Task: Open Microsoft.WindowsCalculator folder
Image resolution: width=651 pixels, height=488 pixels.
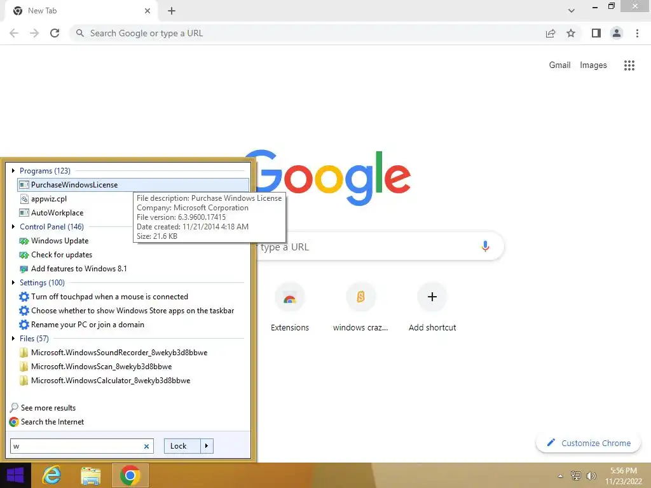Action: [x=105, y=381]
